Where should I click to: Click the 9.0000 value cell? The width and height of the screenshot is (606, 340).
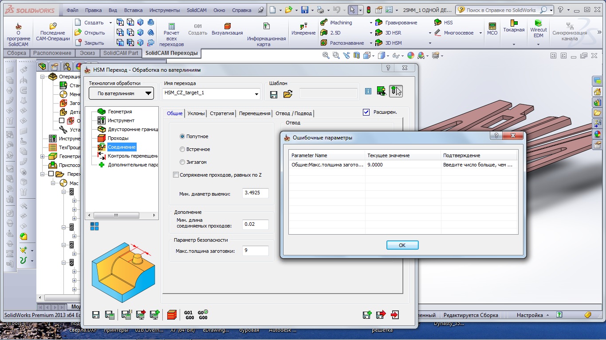coord(403,165)
